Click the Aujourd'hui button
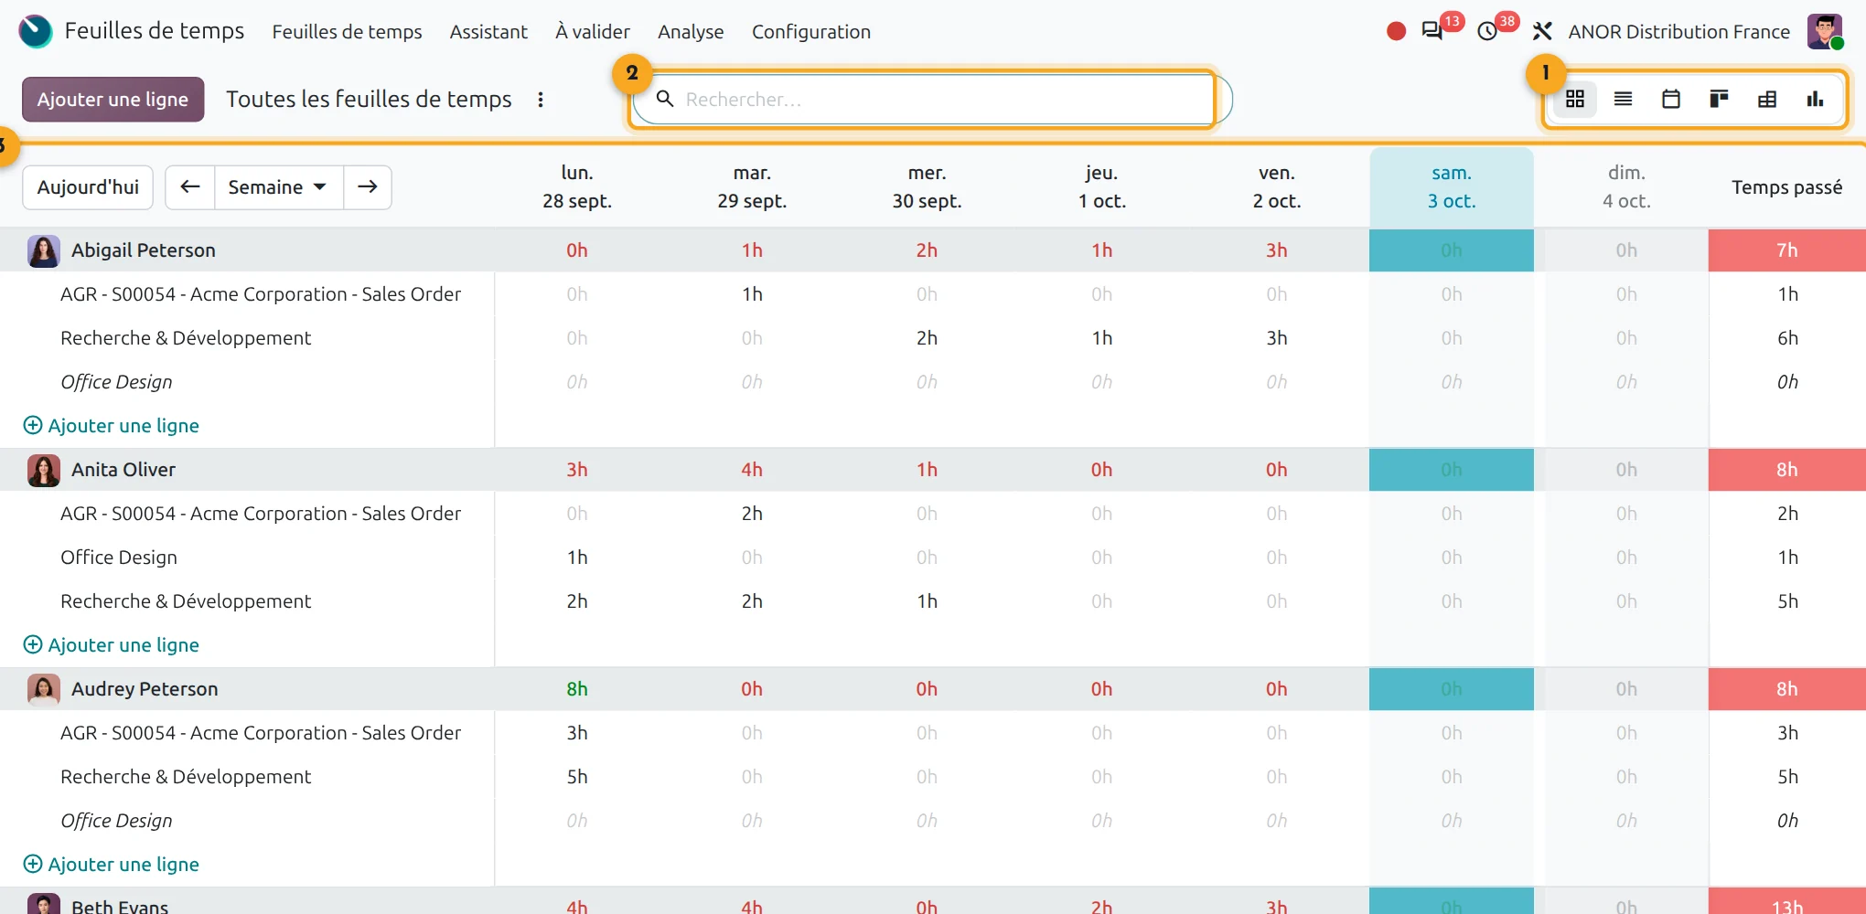 tap(88, 187)
